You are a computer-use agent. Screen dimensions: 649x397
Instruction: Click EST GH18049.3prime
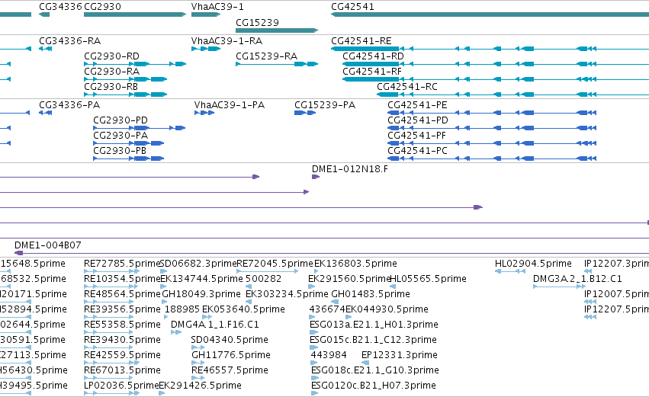201,294
